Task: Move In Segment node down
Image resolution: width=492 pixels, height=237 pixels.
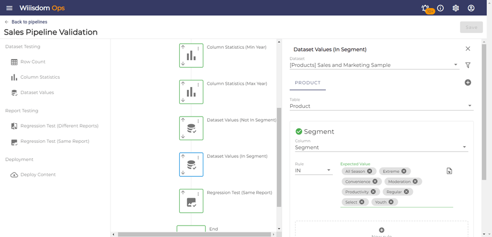Action: pos(183,172)
